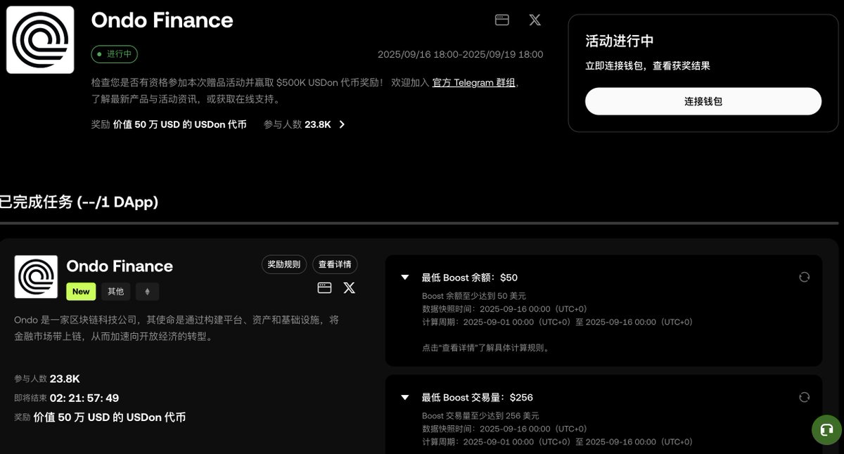Refresh the 最低 Boost 余额 task status

804,277
